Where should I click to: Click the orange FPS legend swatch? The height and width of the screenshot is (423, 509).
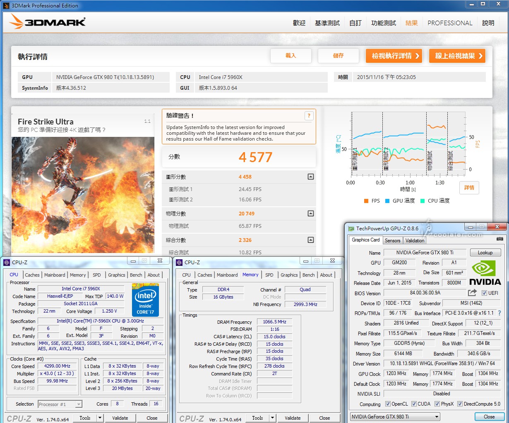point(366,201)
